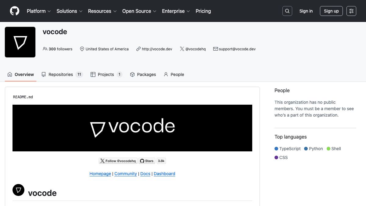This screenshot has height=206, width=366.
Task: Open the Community link
Action: tap(126, 174)
